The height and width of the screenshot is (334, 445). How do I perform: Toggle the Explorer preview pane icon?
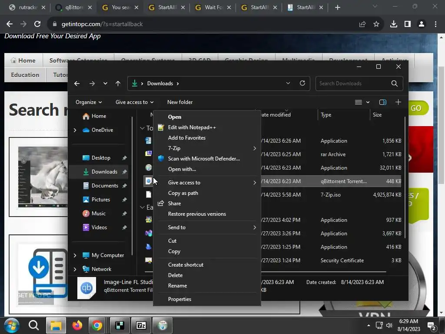tap(383, 102)
